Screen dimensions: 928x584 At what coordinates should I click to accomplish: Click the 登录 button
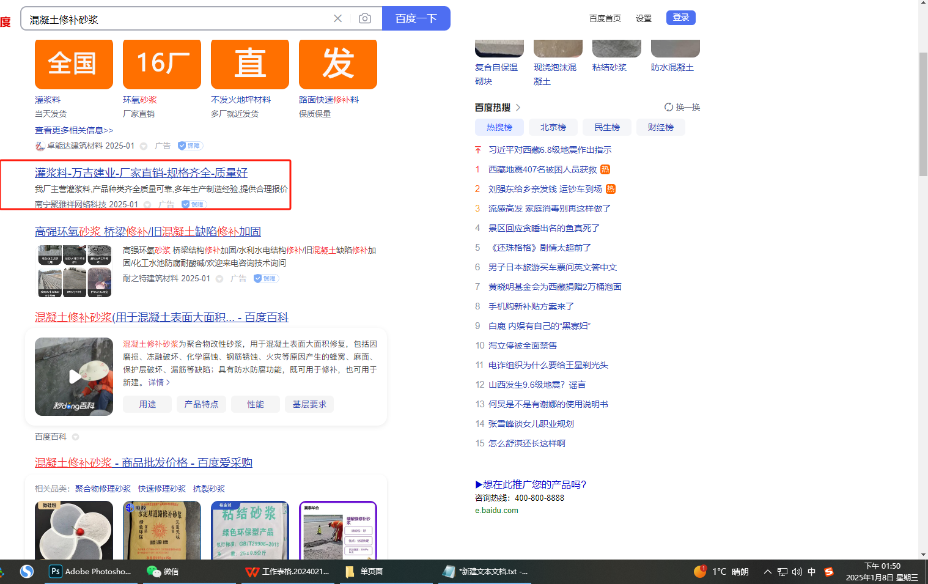pyautogui.click(x=681, y=18)
